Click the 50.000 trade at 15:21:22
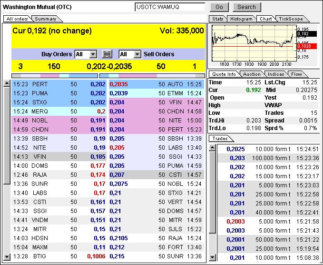This screenshot has width=323, height=265. 268,240
